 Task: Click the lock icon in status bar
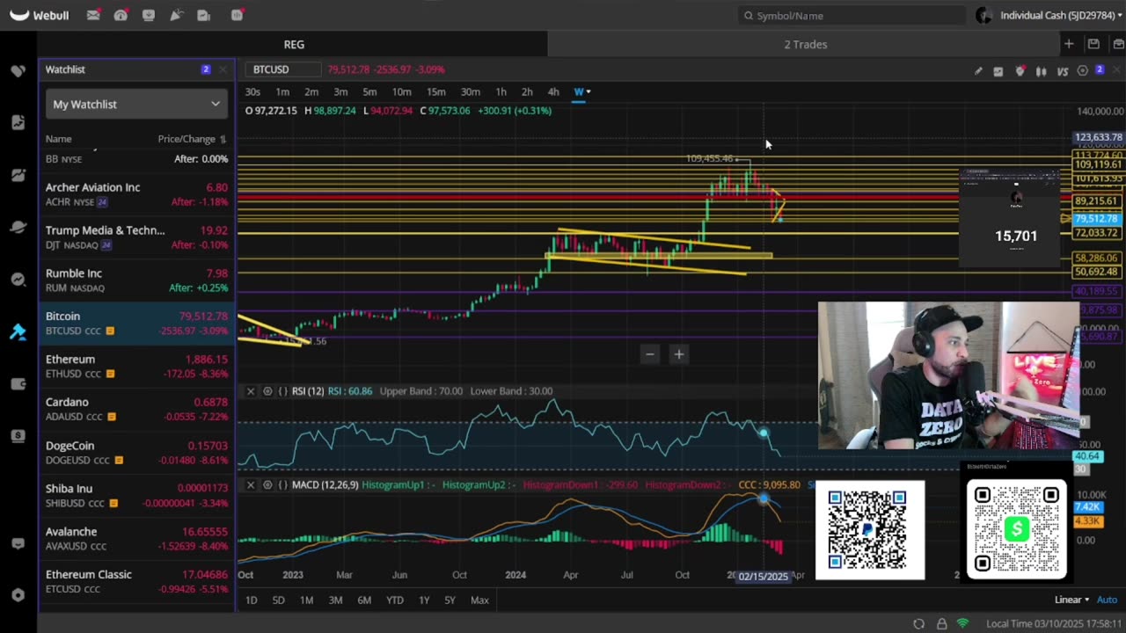click(x=942, y=623)
